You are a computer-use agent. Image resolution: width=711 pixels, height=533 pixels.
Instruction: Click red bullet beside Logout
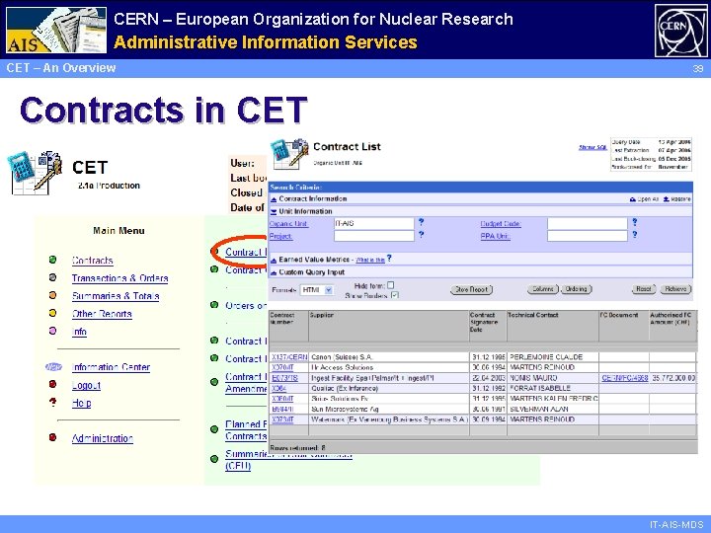[52, 384]
